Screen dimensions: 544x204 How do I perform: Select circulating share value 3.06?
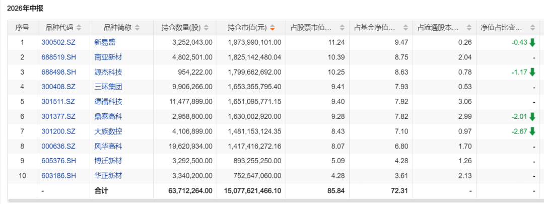pyautogui.click(x=465, y=102)
